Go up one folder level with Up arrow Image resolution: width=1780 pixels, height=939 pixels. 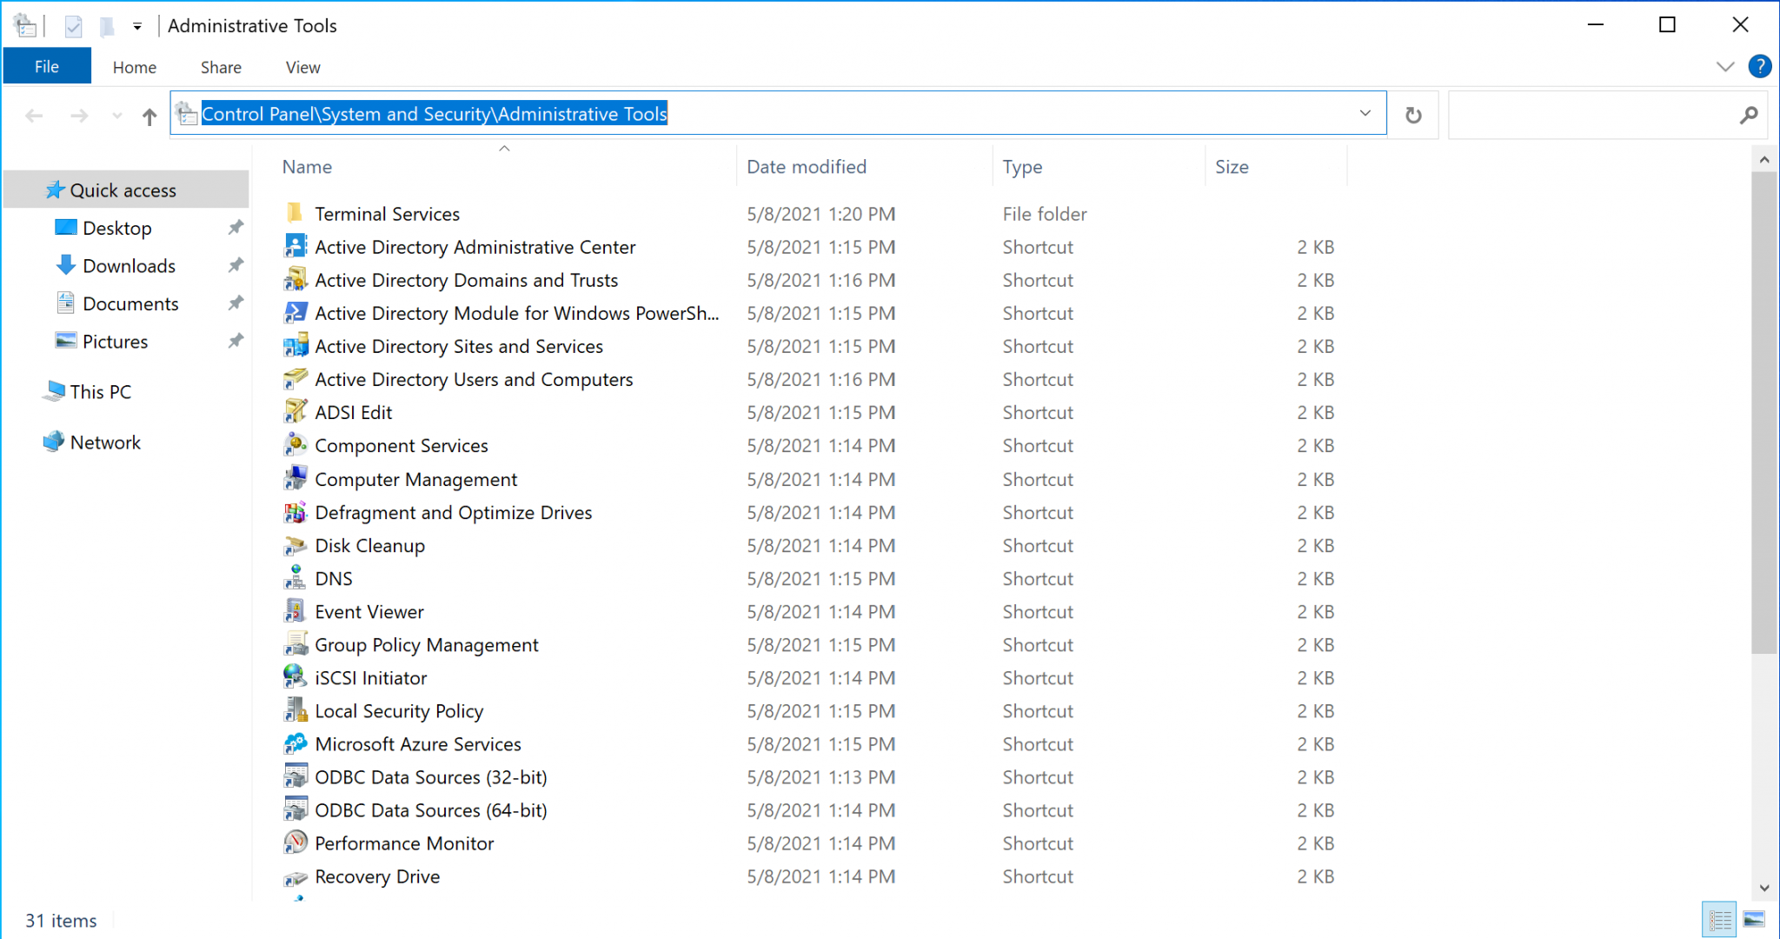149,116
